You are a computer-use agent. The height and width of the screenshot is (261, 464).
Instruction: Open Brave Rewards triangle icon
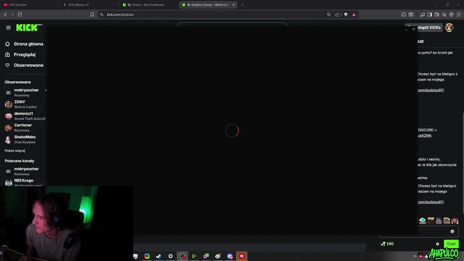click(x=354, y=14)
